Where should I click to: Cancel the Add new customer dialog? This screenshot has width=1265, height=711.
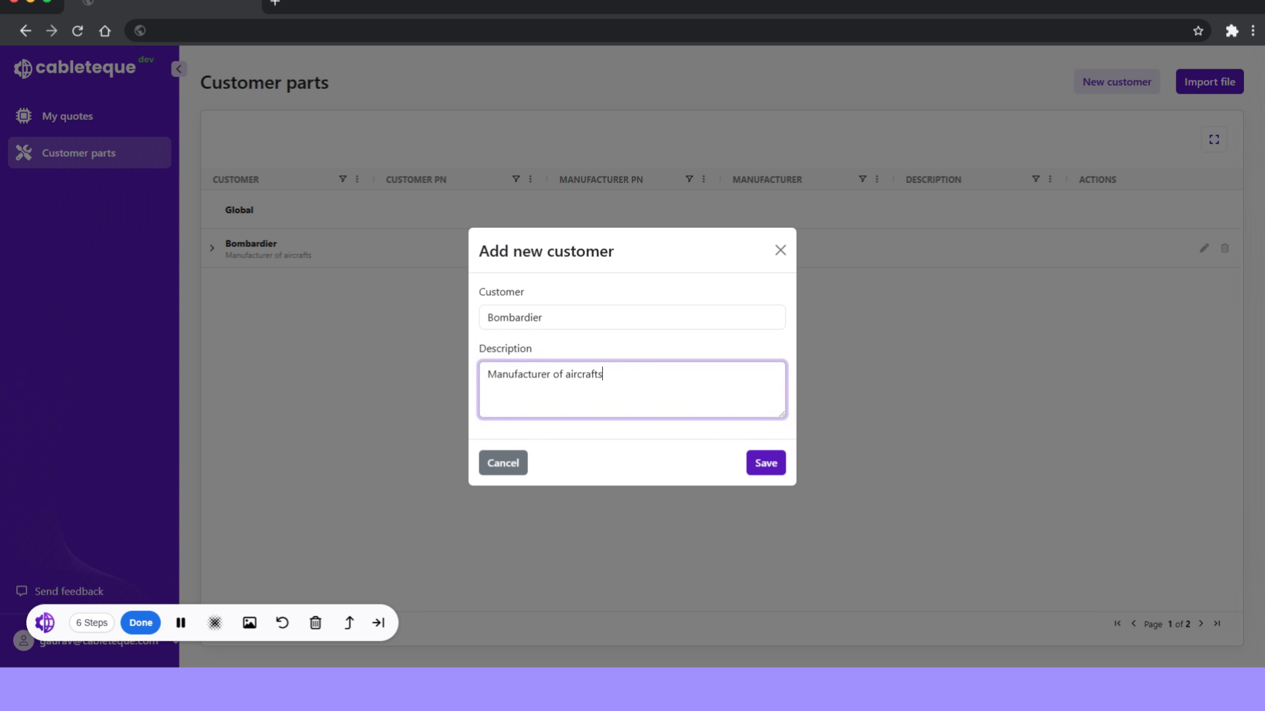[x=503, y=463]
